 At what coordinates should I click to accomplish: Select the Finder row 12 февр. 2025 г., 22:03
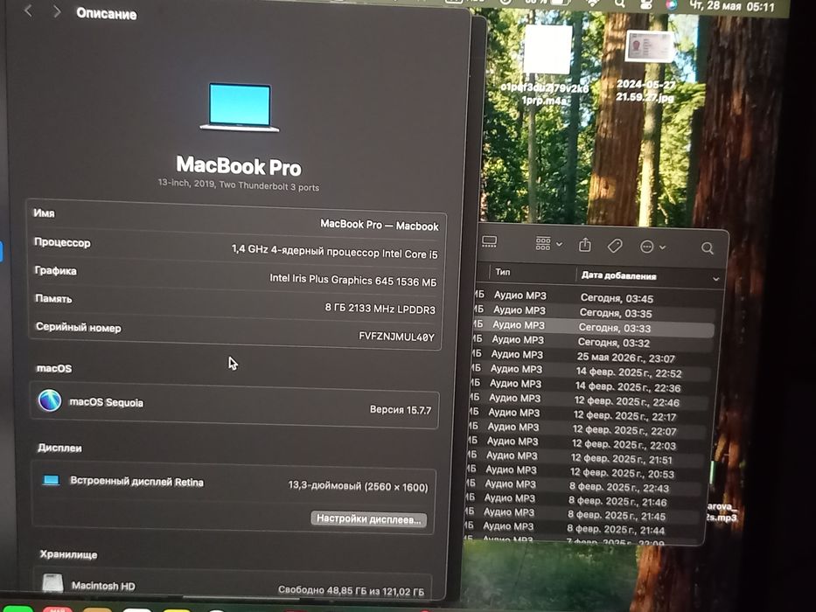[x=587, y=443]
